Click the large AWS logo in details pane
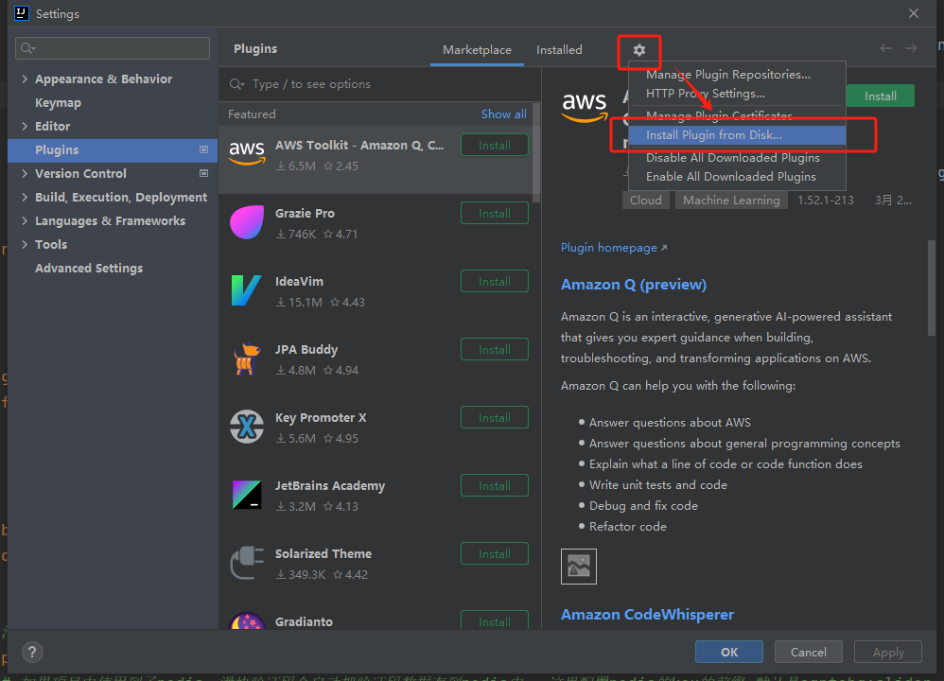Viewport: 944px width, 681px height. (584, 107)
